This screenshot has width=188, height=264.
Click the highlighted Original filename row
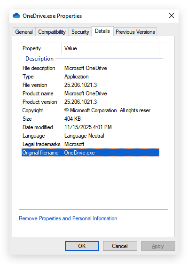coord(90,153)
